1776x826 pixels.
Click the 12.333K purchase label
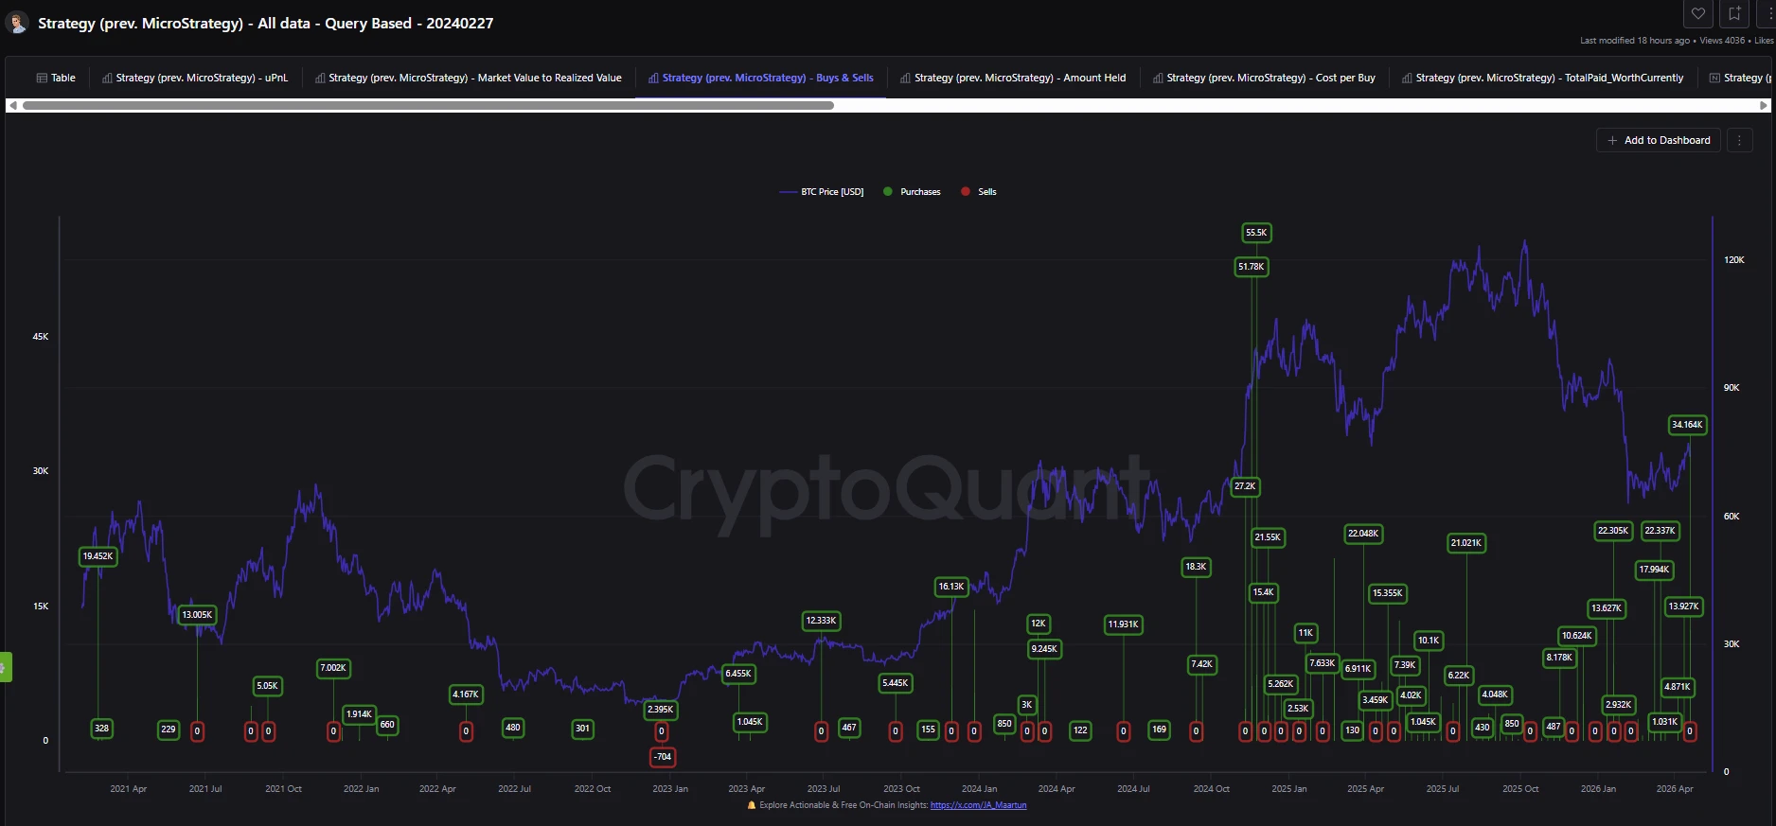pyautogui.click(x=821, y=621)
